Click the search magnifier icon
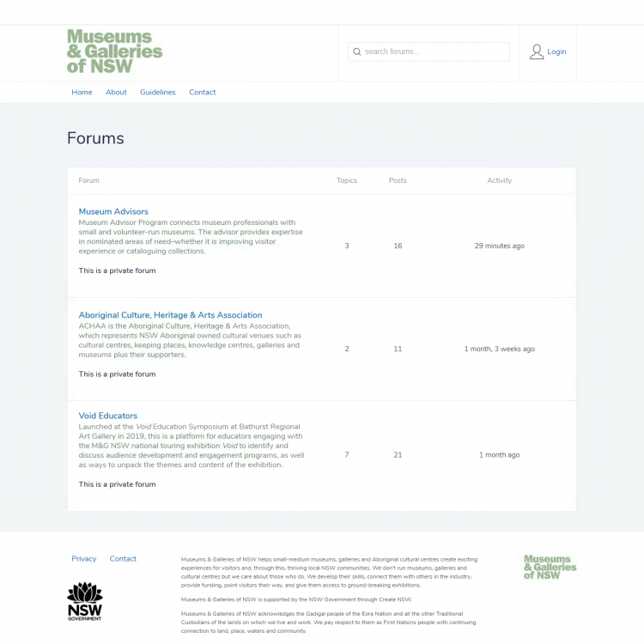 (x=357, y=52)
